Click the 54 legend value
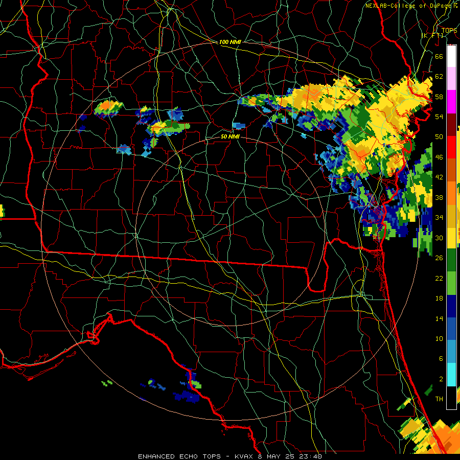This screenshot has height=460, width=460. pos(439,117)
